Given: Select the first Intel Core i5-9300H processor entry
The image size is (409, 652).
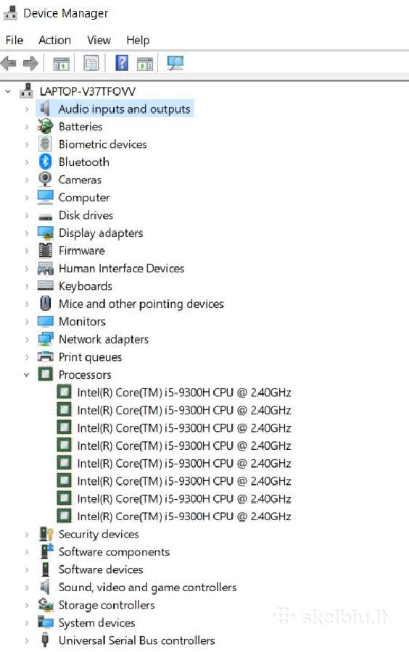Looking at the screenshot, I should tap(184, 393).
